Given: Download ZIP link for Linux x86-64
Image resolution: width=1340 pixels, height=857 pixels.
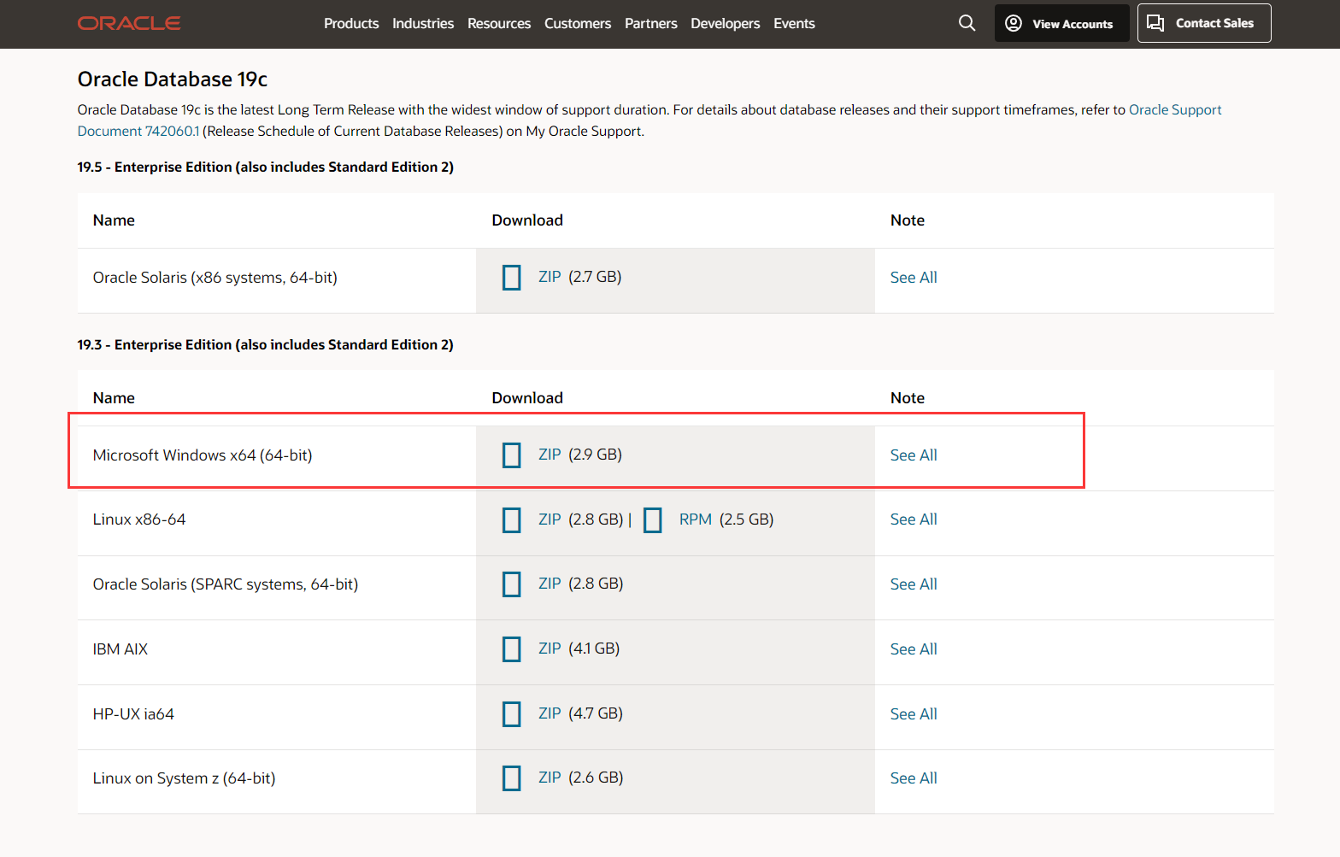Looking at the screenshot, I should [550, 519].
